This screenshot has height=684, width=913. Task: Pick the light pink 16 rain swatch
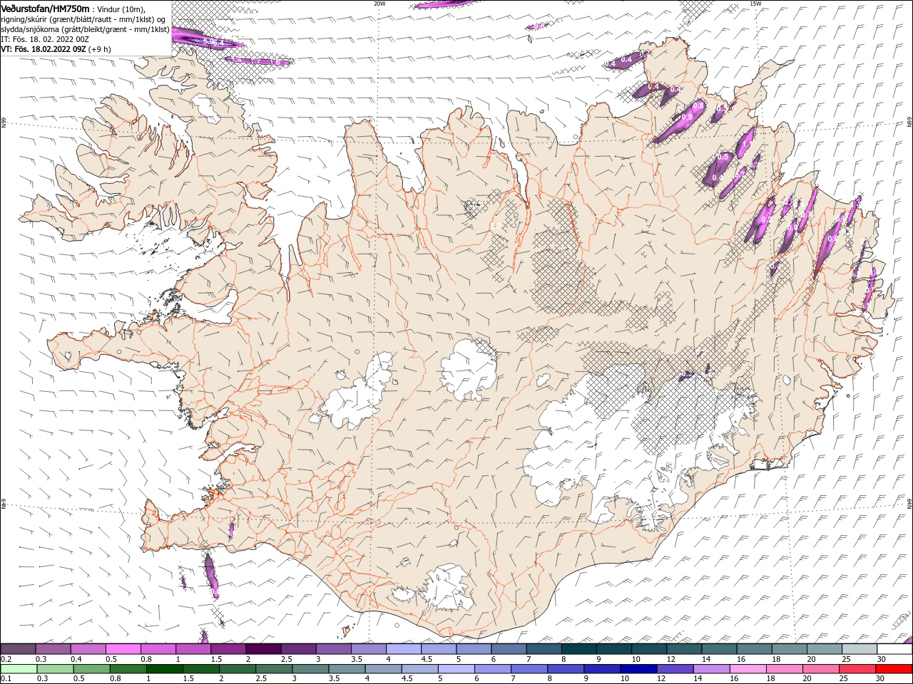pyautogui.click(x=749, y=669)
